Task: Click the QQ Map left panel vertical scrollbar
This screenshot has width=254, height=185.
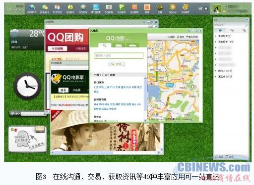Action: coord(145,99)
